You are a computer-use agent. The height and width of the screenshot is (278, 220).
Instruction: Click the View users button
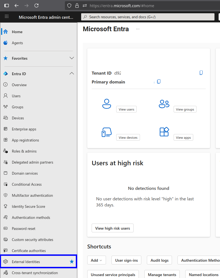[126, 109]
